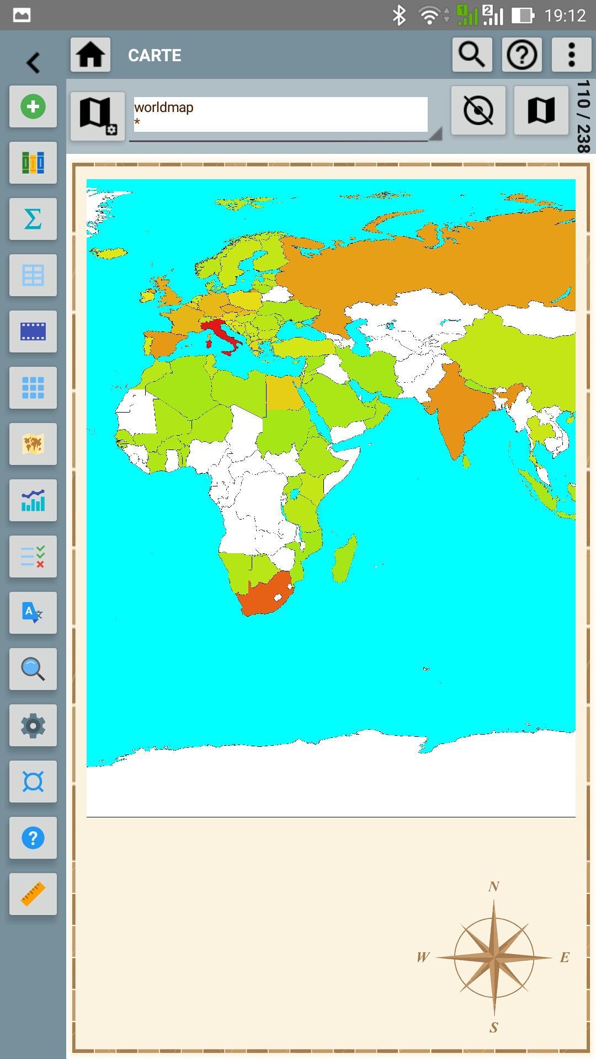The height and width of the screenshot is (1059, 596).
Task: Open the books library icon
Action: [x=33, y=163]
